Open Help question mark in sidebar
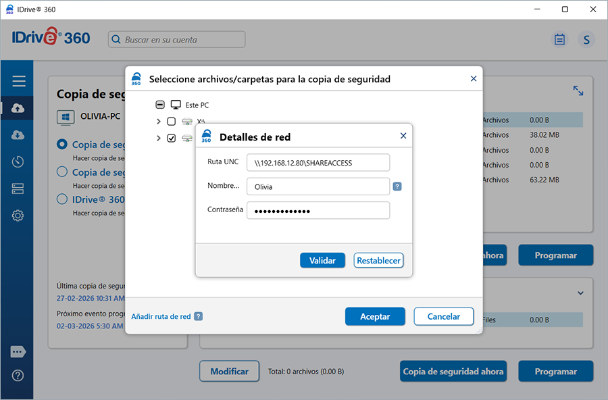Viewport: 608px width, 400px height. point(18,376)
